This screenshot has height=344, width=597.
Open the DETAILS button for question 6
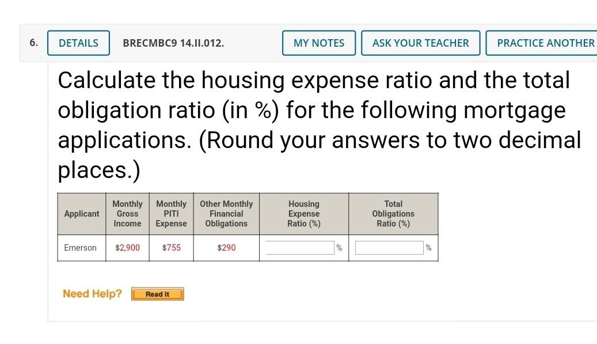pos(78,43)
